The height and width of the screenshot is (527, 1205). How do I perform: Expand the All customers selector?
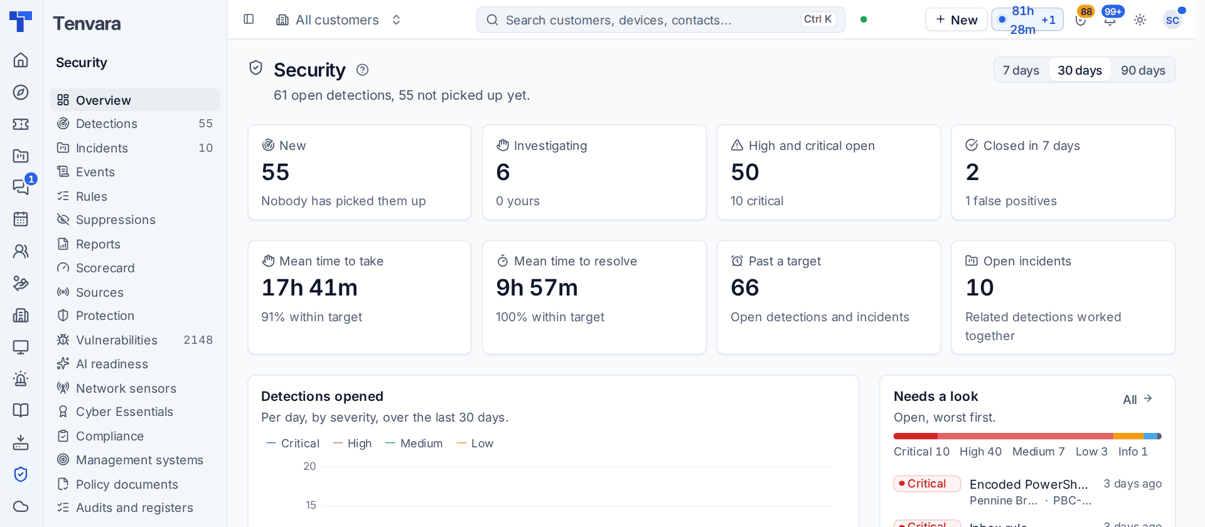[339, 20]
